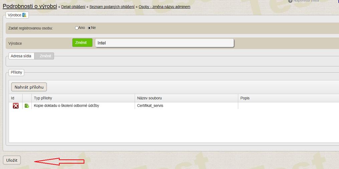
Task: Go to the Detail ohlášení breadcrumb link
Action: click(73, 7)
